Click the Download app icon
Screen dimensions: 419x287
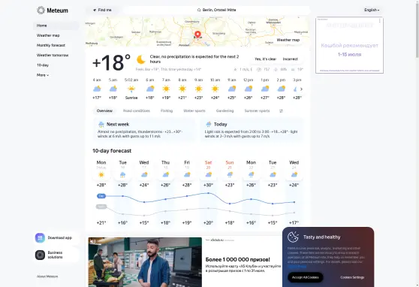pyautogui.click(x=40, y=237)
